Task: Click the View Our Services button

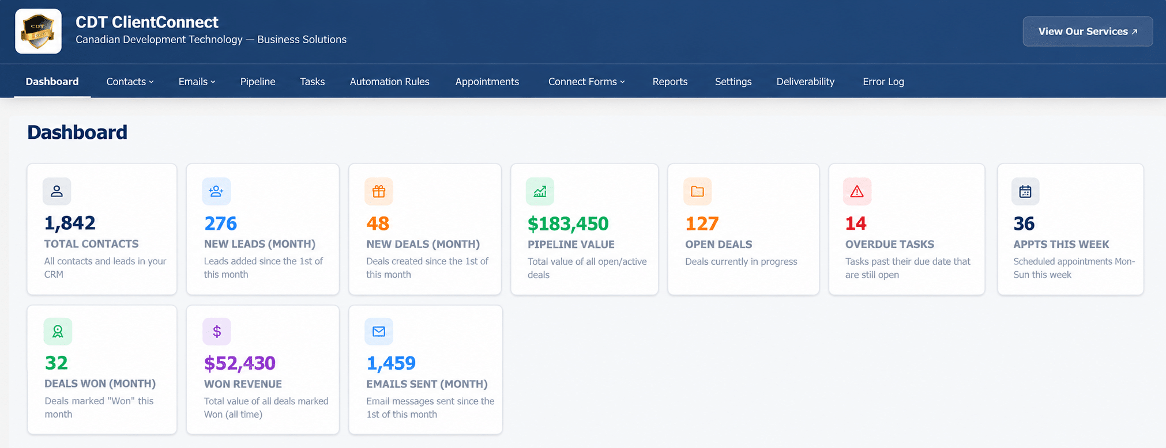Action: click(x=1088, y=32)
